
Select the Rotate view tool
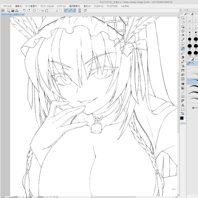click(x=183, y=22)
